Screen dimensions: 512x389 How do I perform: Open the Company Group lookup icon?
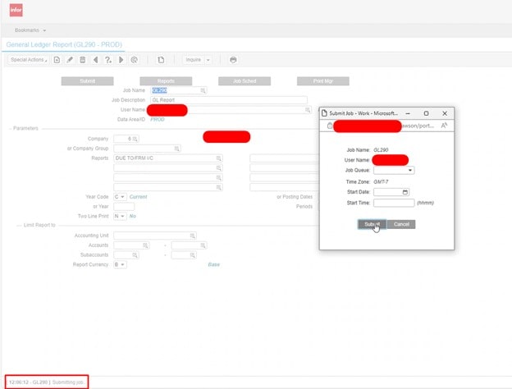(x=177, y=149)
